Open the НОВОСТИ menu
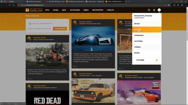 [110, 10]
